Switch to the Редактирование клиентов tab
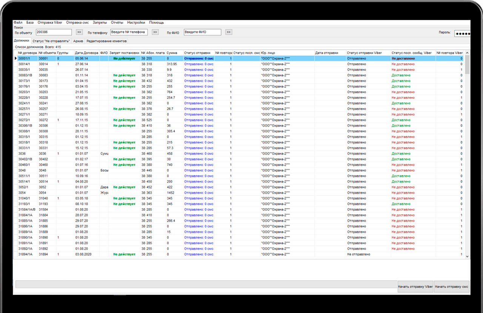Image resolution: width=483 pixels, height=313 pixels. [107, 41]
